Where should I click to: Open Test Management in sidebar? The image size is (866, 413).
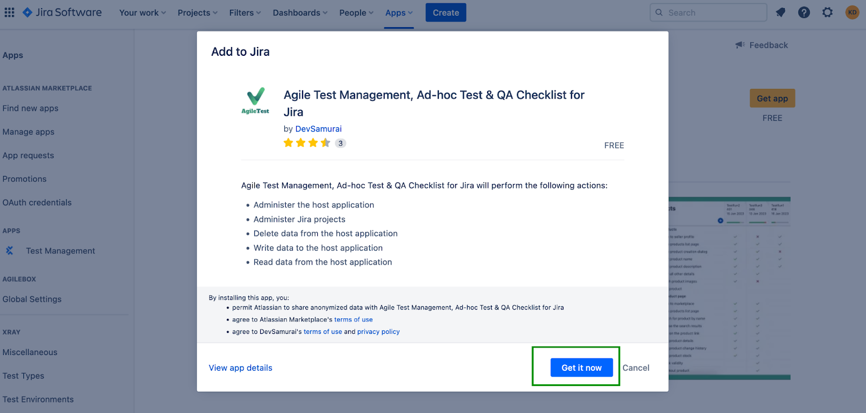(61, 251)
